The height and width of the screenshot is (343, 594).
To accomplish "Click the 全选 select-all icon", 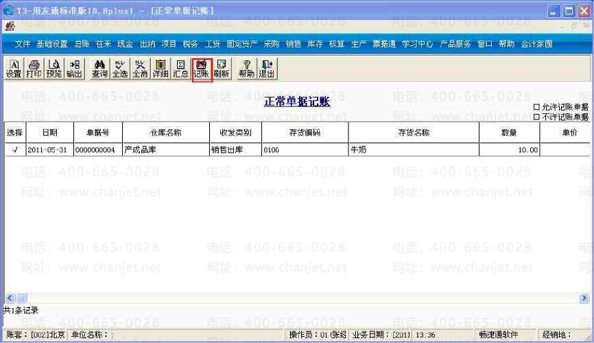I will pyautogui.click(x=120, y=69).
